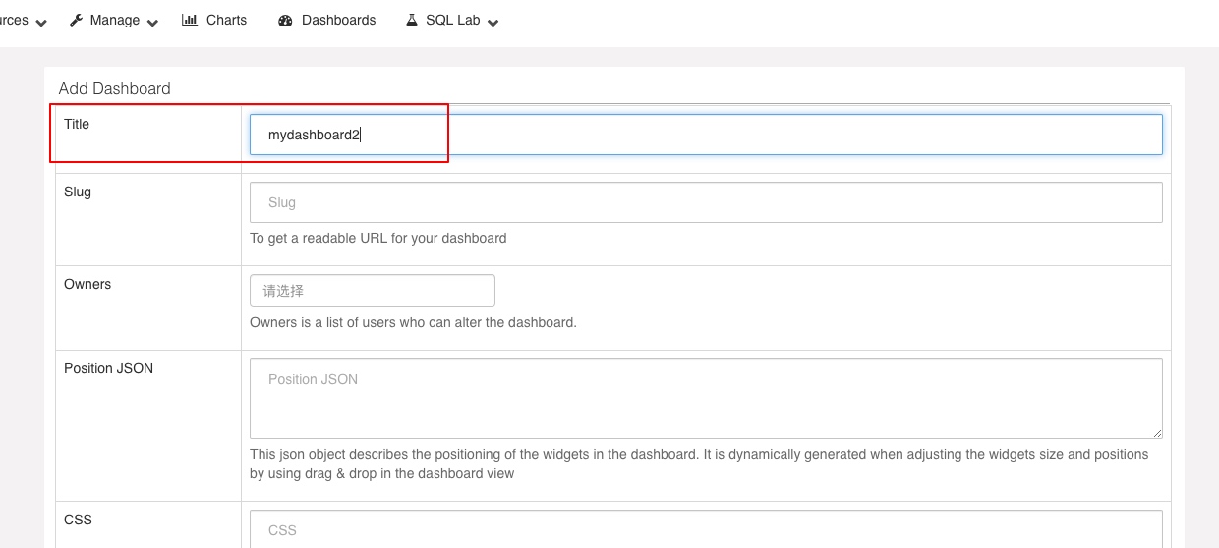The image size is (1219, 548).
Task: Go to the Charts menu item
Action: tap(226, 20)
